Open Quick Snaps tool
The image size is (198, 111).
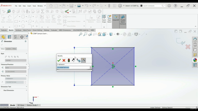(104, 19)
